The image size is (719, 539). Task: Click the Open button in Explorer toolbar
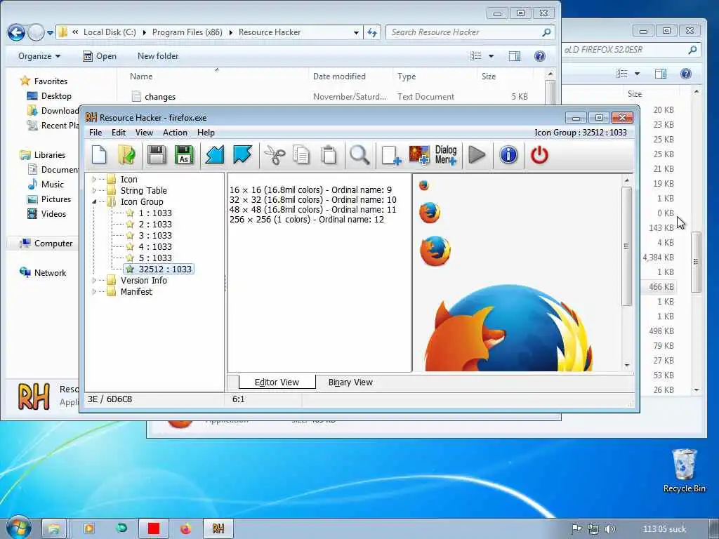tap(100, 56)
